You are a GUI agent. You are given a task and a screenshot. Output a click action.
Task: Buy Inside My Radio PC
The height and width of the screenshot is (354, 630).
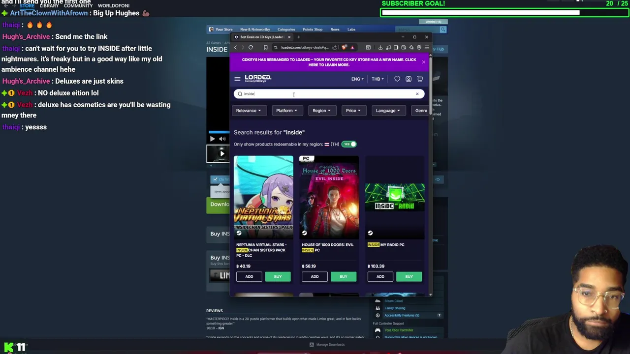point(409,277)
